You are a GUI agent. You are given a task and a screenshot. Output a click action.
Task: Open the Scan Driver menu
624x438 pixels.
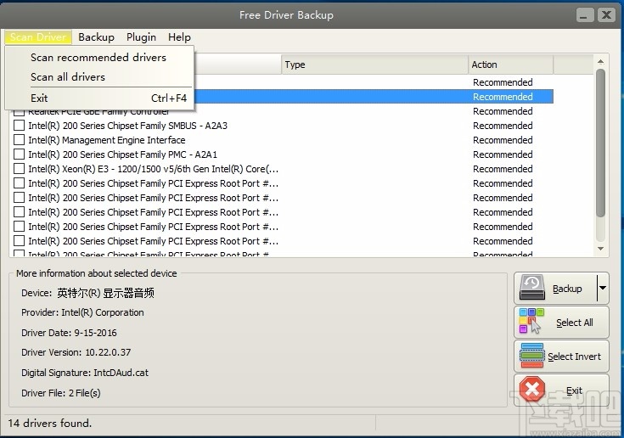[x=38, y=37]
